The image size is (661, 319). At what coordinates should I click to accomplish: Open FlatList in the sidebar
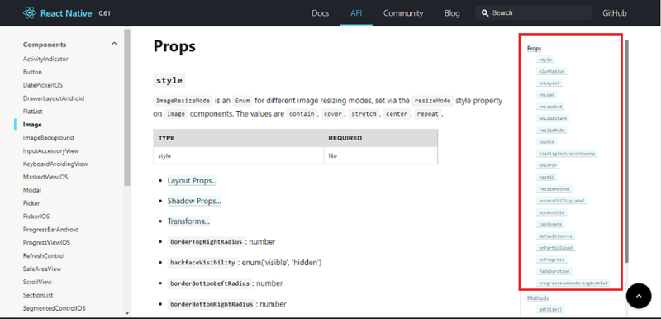32,112
